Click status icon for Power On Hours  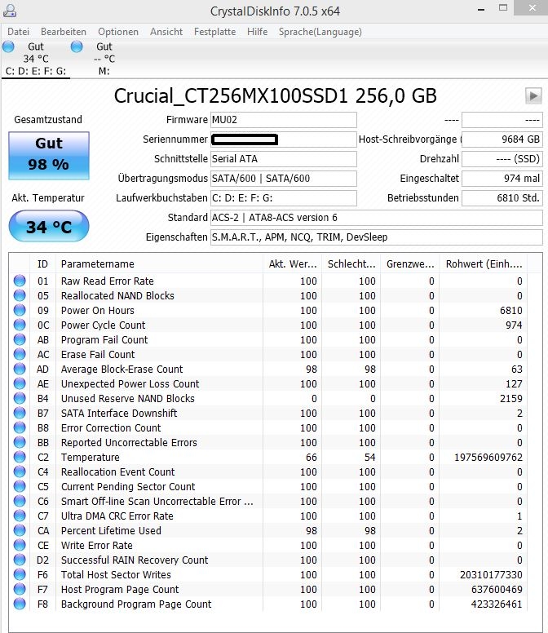20,310
